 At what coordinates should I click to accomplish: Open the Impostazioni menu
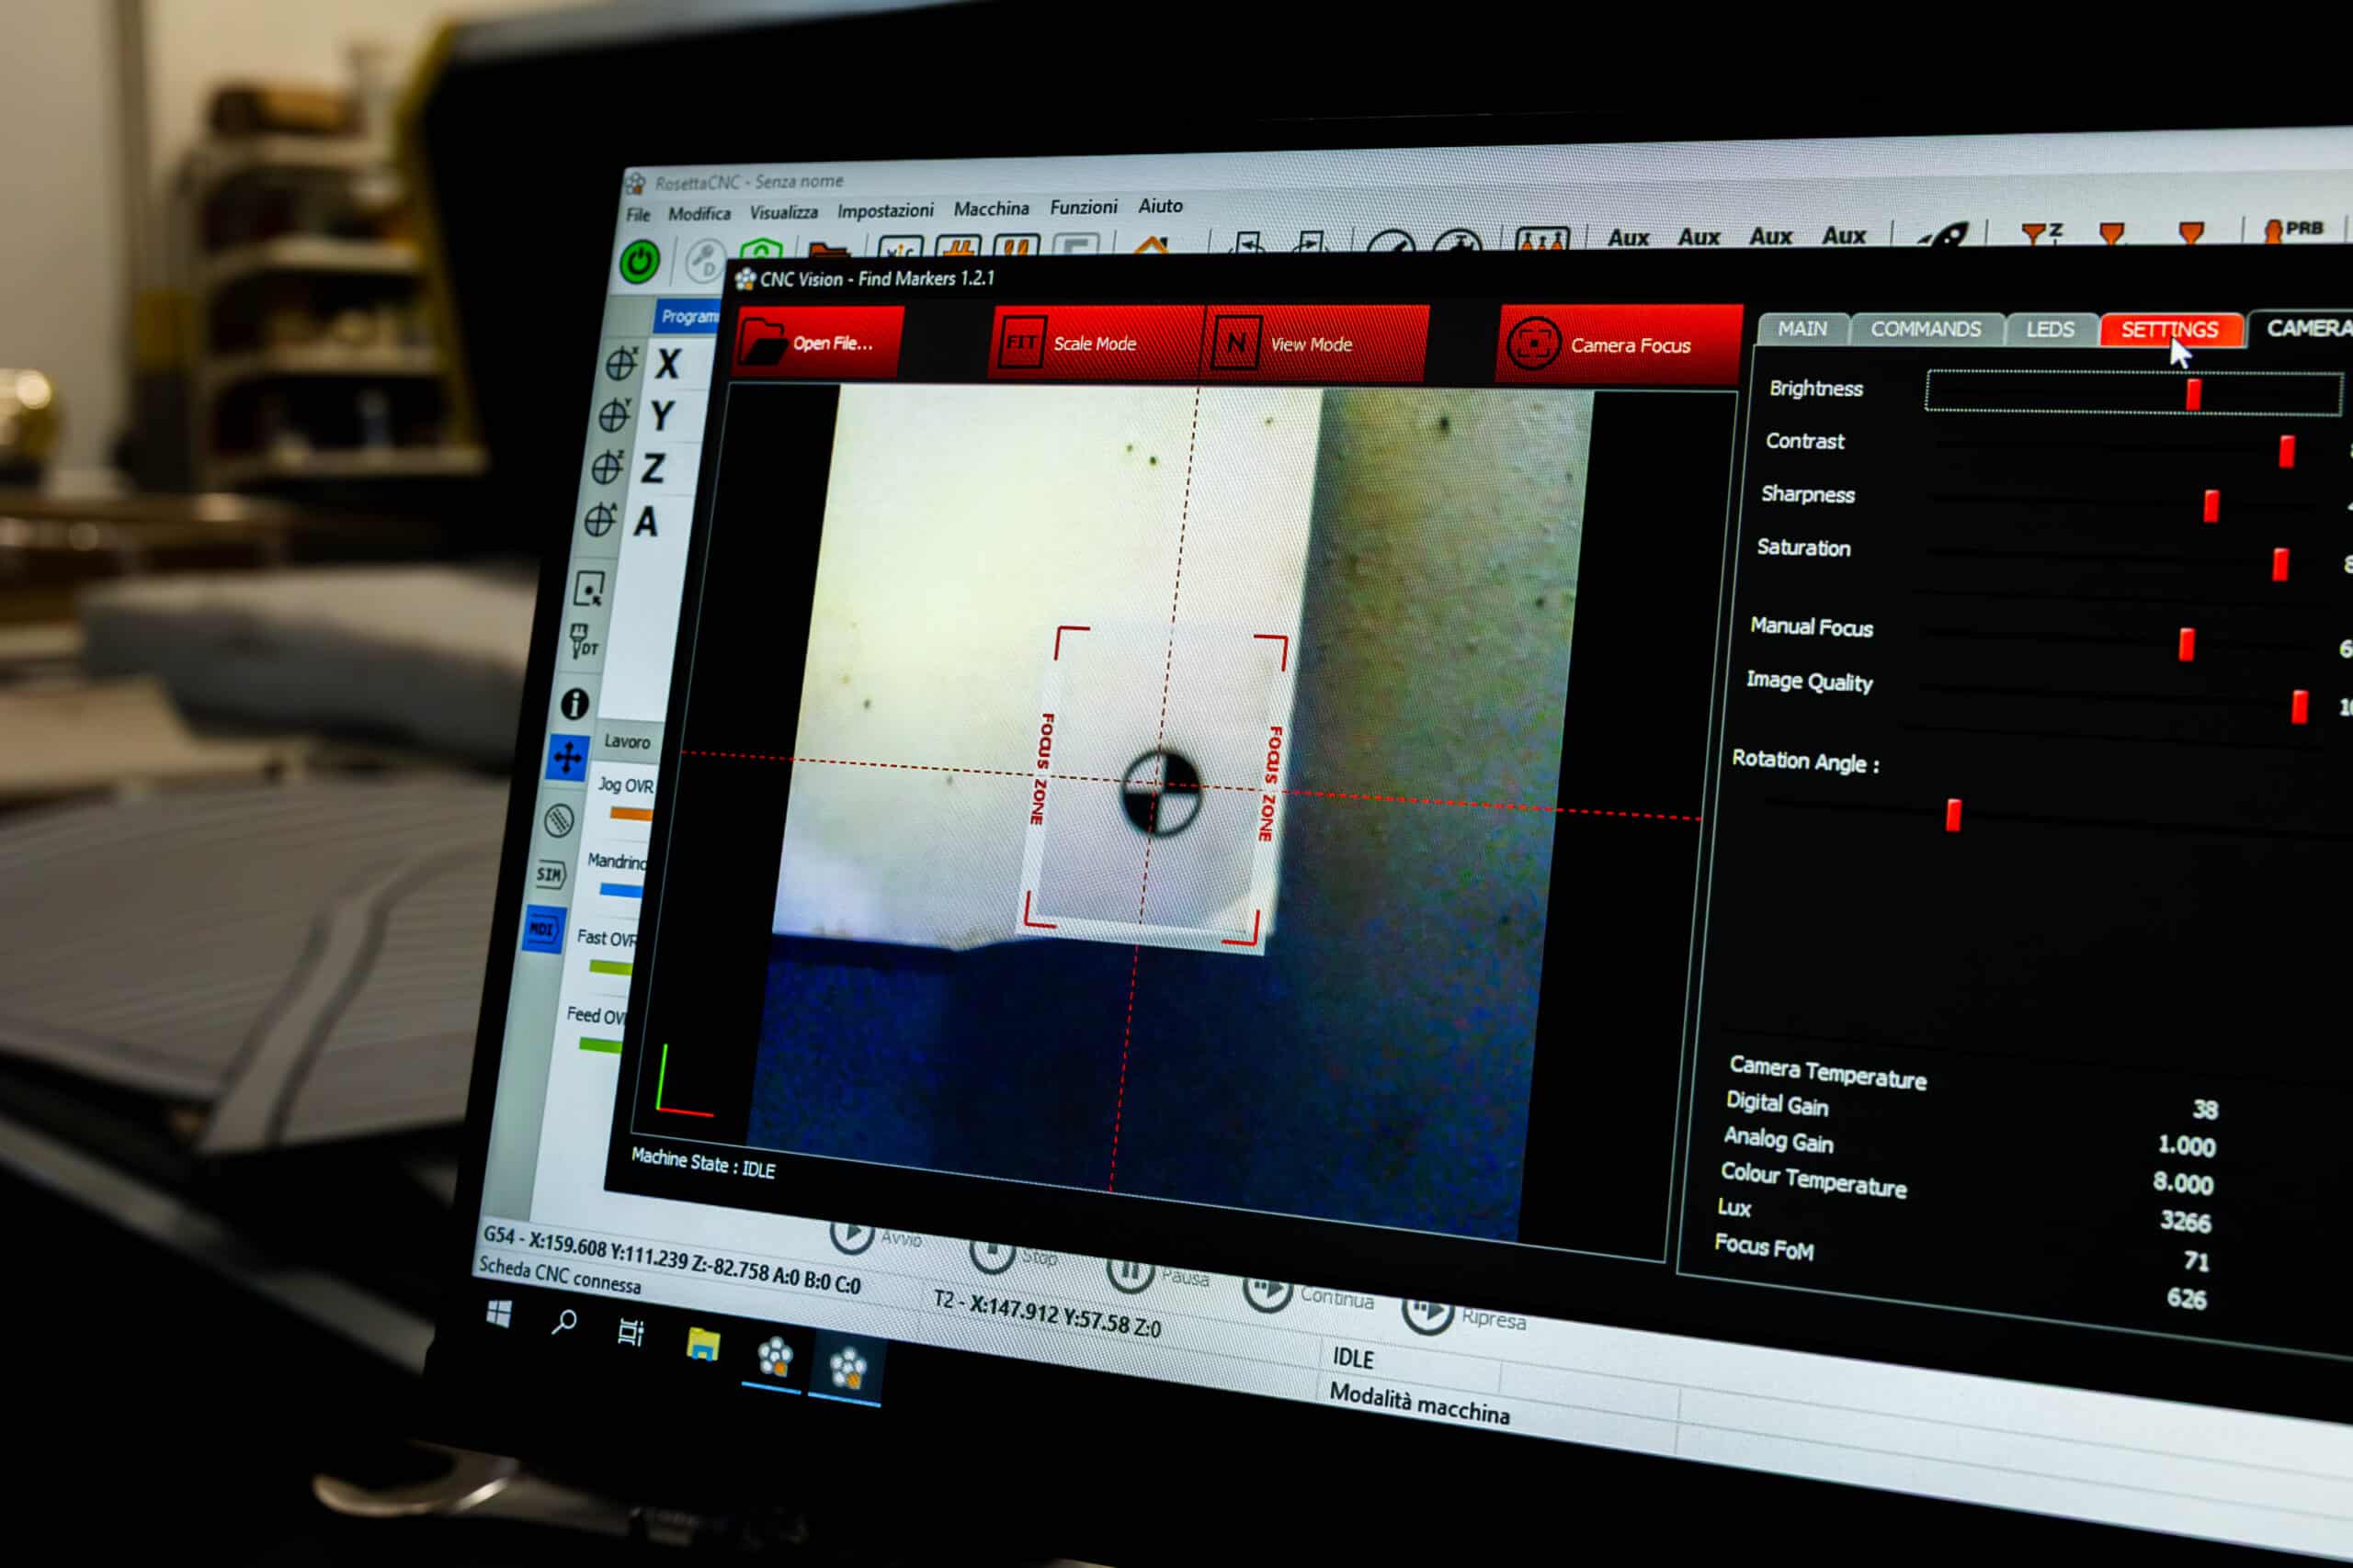(x=884, y=211)
